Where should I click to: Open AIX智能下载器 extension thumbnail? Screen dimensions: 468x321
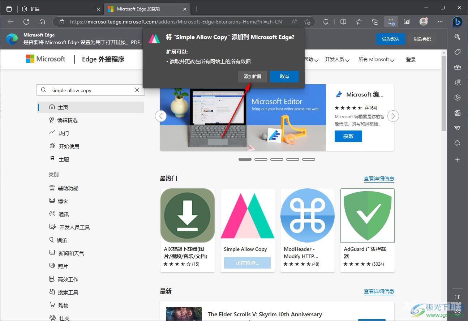click(188, 215)
